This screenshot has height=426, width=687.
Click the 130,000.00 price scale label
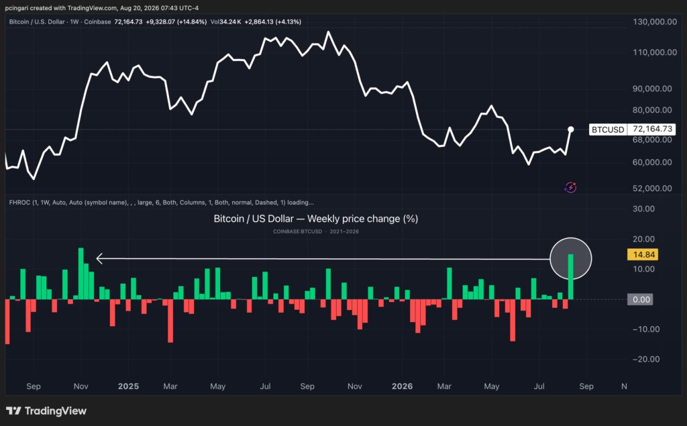pos(655,22)
